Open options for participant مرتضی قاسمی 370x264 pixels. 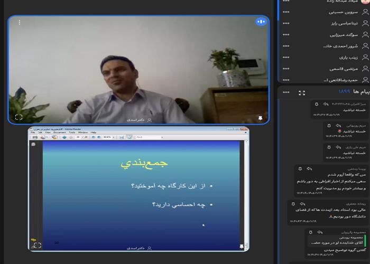point(286,69)
